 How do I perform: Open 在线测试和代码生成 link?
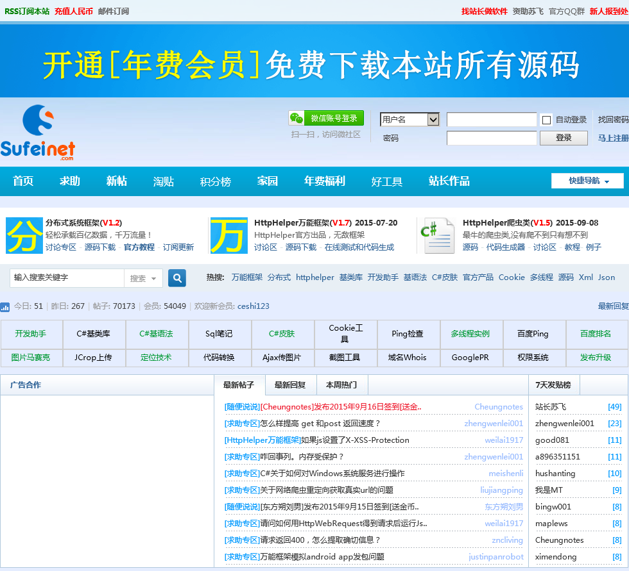click(359, 247)
